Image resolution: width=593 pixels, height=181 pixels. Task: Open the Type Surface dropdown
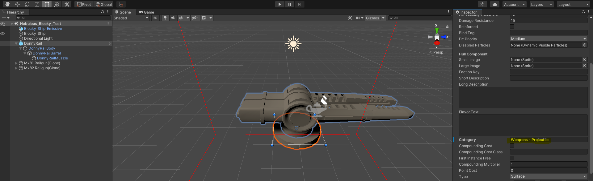pos(549,176)
